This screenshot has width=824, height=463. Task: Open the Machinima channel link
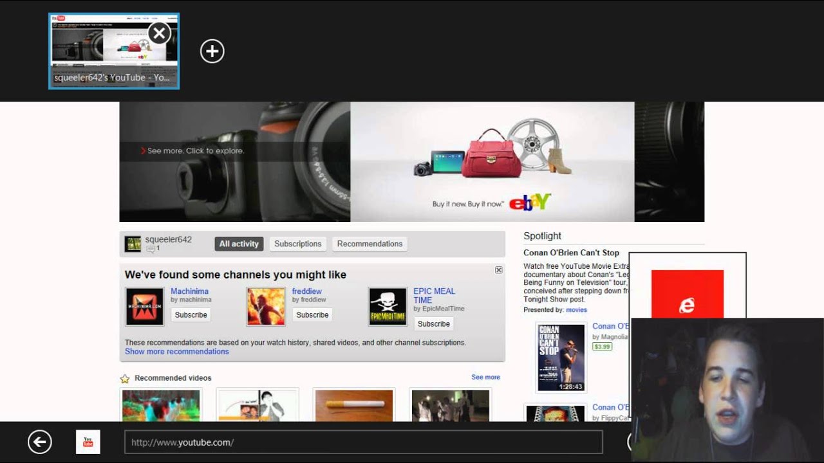click(x=189, y=291)
